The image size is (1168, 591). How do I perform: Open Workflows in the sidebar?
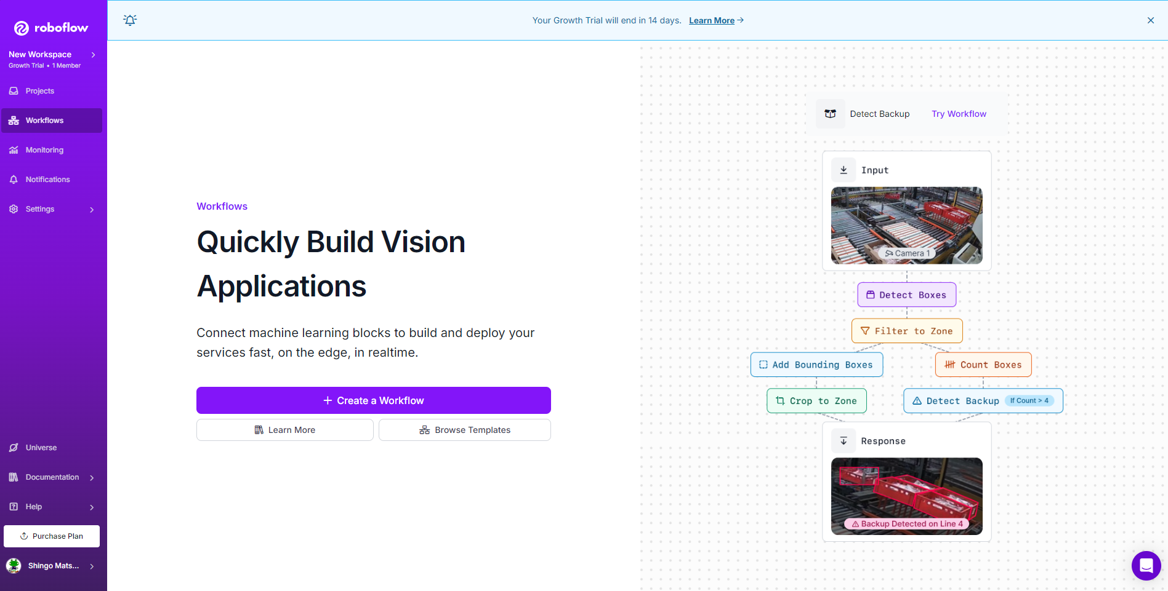click(x=52, y=121)
